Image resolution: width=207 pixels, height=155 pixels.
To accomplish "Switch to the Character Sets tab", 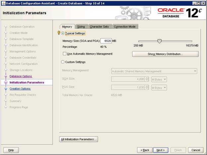I will [x=99, y=26].
